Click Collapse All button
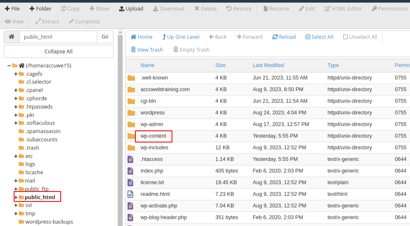The width and height of the screenshot is (410, 226). click(x=59, y=51)
